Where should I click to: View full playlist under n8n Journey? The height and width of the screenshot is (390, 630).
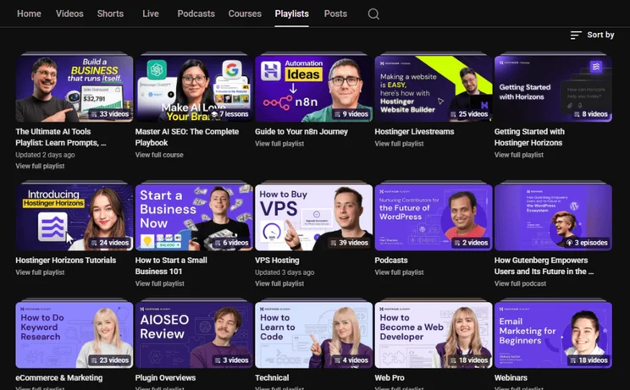click(279, 144)
